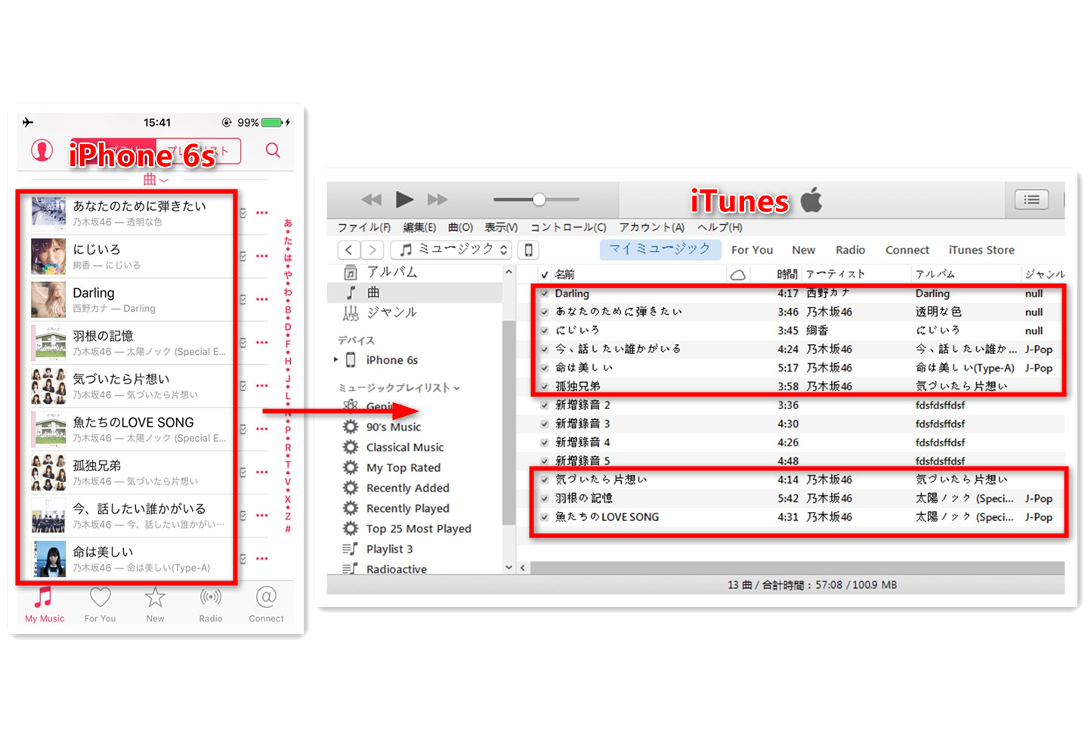The height and width of the screenshot is (755, 1088).
Task: Open Playlist 3 in the sidebar
Action: point(389,549)
